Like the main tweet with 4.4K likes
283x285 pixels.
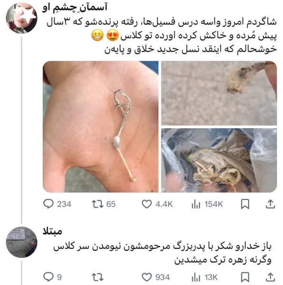[157, 204]
